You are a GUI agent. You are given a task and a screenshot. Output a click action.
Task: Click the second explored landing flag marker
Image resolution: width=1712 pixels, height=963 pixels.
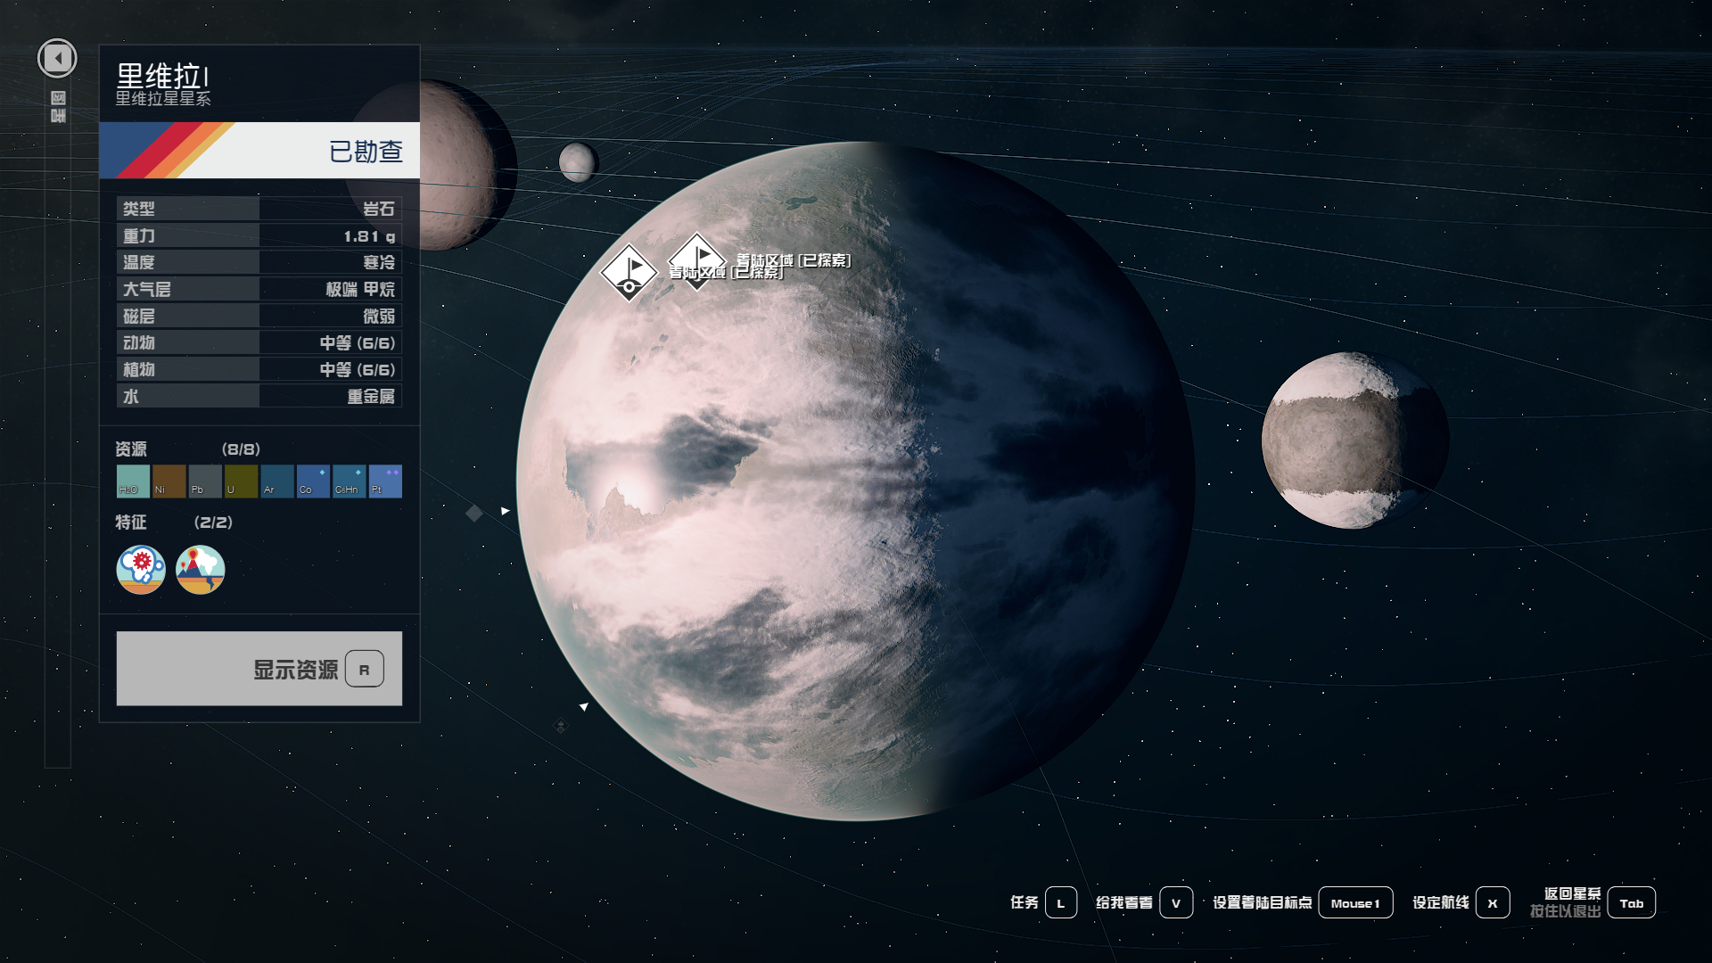point(696,260)
